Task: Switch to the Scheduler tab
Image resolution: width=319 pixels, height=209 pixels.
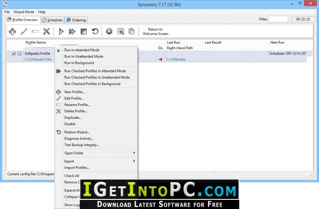Action: [52, 20]
